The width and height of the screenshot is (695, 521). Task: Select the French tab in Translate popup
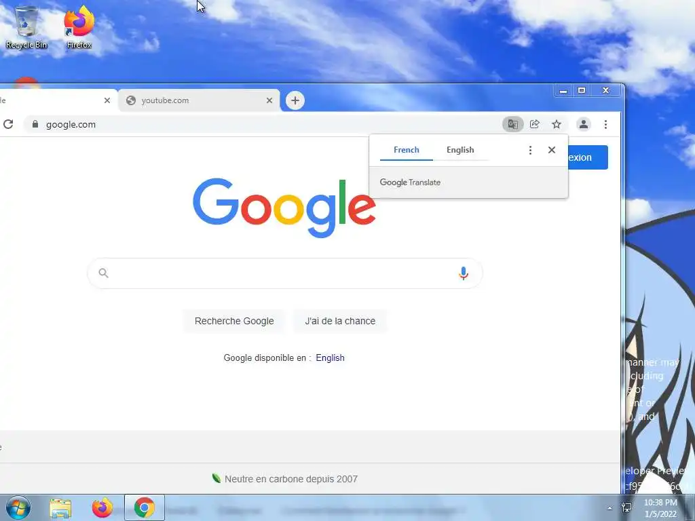(x=407, y=150)
